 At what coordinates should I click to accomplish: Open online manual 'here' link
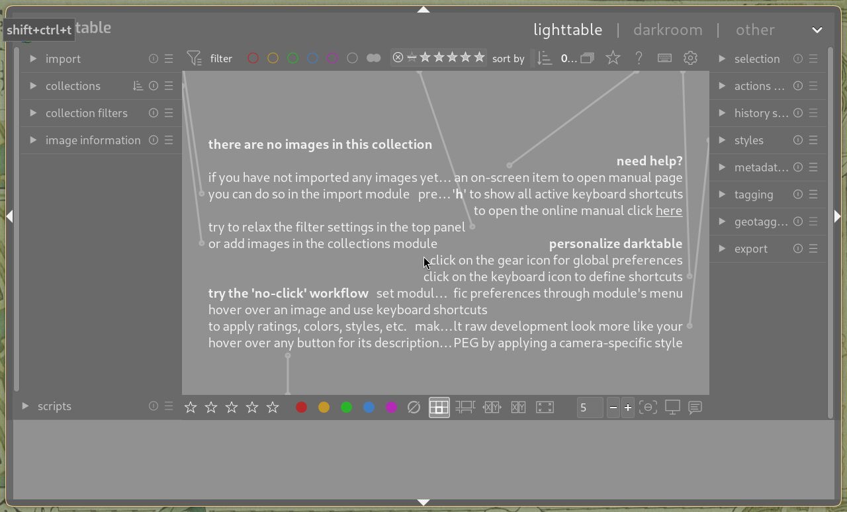669,211
